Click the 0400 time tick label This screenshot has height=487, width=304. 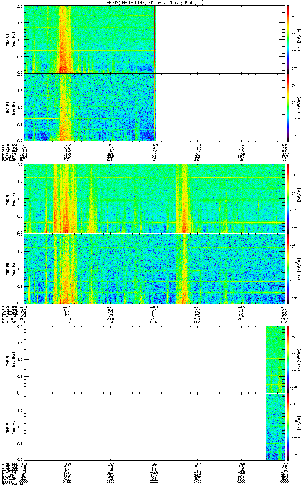(197, 481)
